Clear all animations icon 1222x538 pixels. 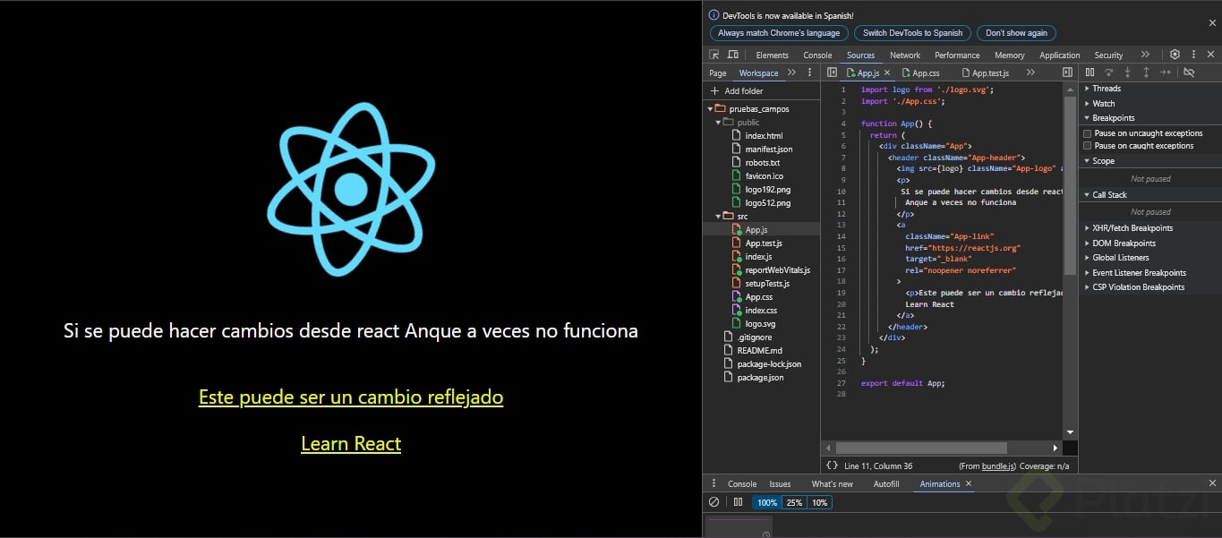tap(714, 502)
